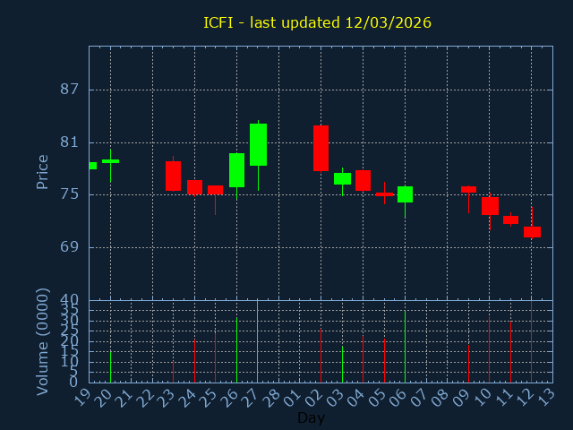Click the 87 price axis label

(x=69, y=90)
